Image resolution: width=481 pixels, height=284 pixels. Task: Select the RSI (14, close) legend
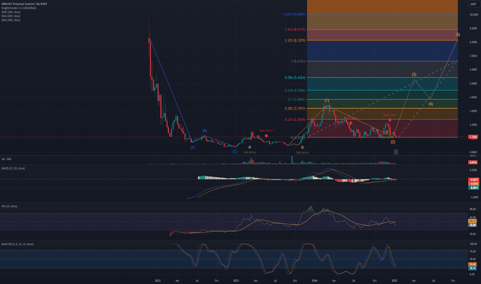9,206
